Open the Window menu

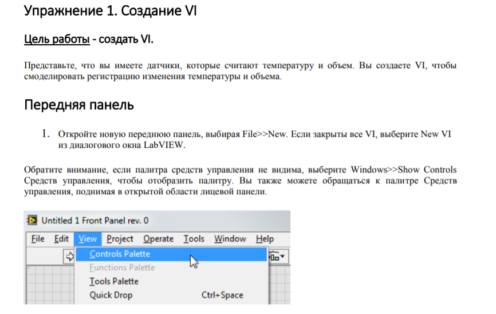pyautogui.click(x=230, y=239)
